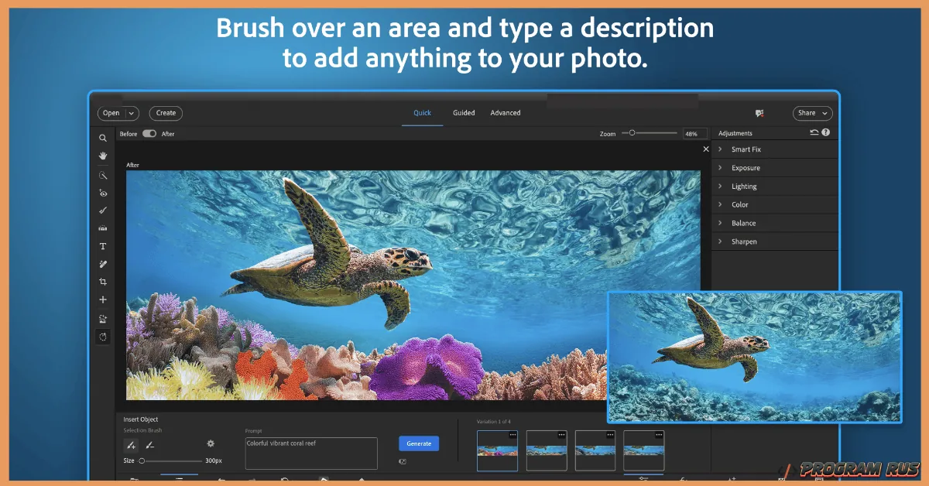Screen dimensions: 929x486
Task: Select the Type tool
Action: click(103, 245)
